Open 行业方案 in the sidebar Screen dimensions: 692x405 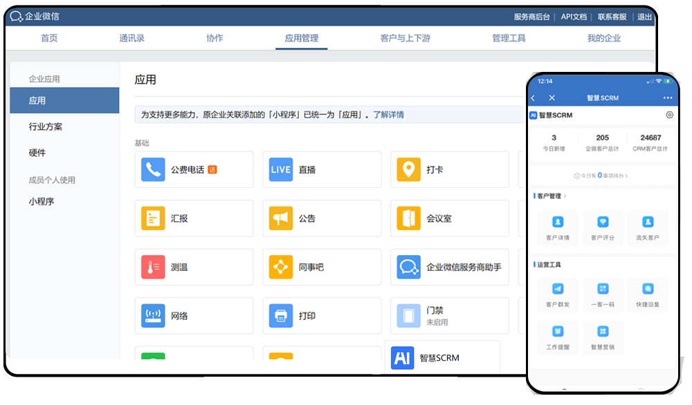click(x=46, y=127)
